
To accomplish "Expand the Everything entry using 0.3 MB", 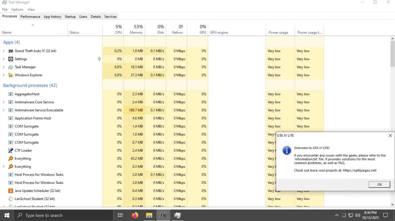I will tap(3, 167).
